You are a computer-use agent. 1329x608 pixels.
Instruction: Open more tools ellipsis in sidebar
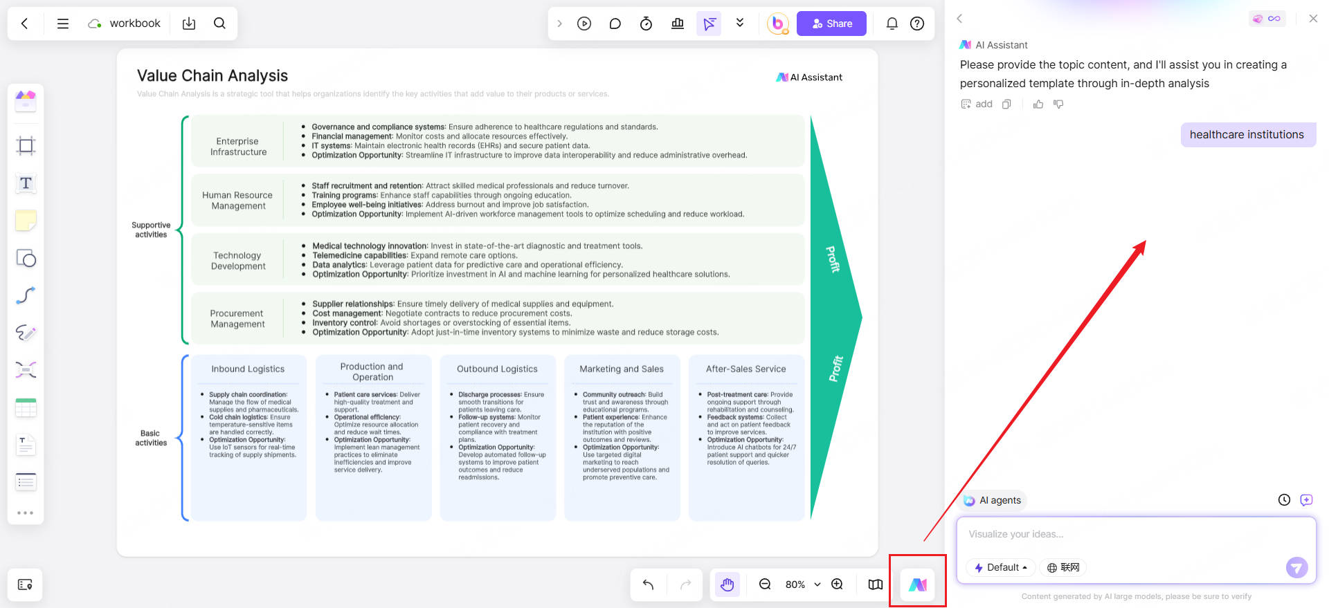point(26,513)
